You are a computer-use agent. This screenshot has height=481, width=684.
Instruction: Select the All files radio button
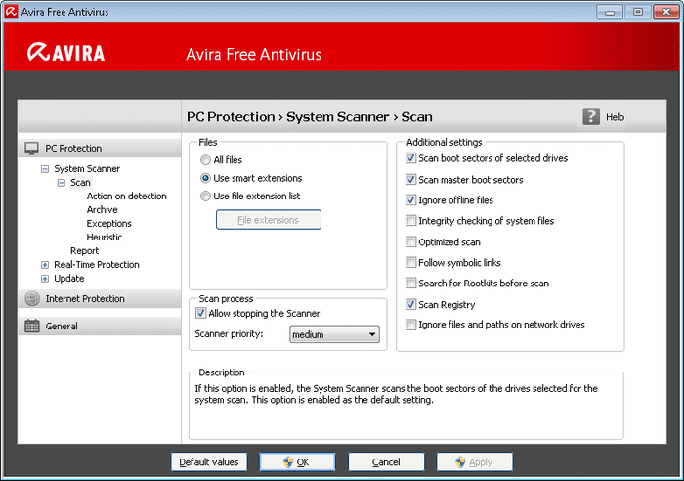[x=205, y=160]
